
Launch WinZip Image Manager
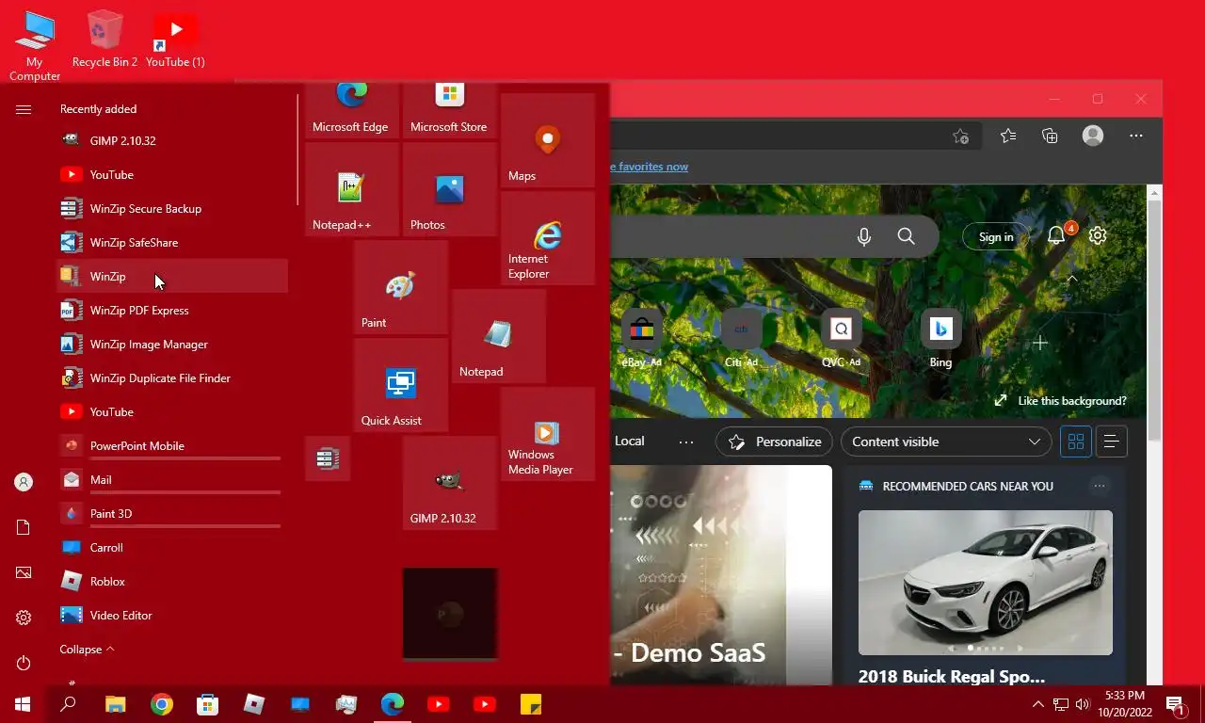pyautogui.click(x=172, y=344)
